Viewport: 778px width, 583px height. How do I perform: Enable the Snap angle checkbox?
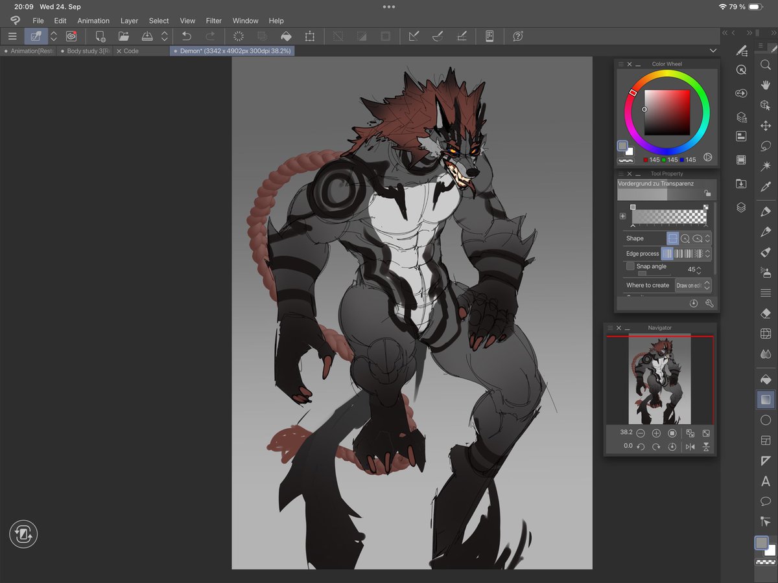coord(630,266)
